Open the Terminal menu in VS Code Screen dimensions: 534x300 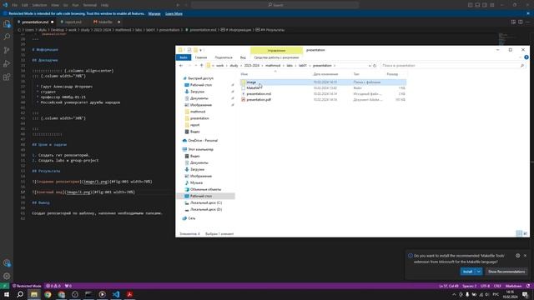tap(90, 5)
